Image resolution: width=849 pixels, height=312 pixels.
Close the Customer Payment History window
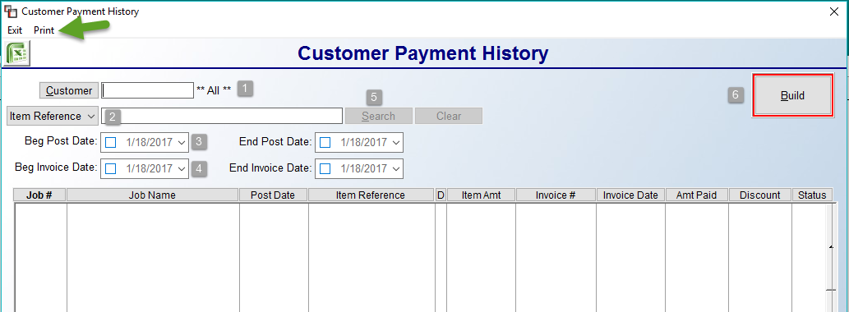tap(834, 11)
